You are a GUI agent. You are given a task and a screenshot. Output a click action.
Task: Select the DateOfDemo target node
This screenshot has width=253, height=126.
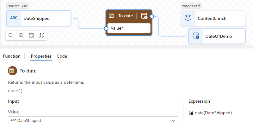tap(217, 36)
